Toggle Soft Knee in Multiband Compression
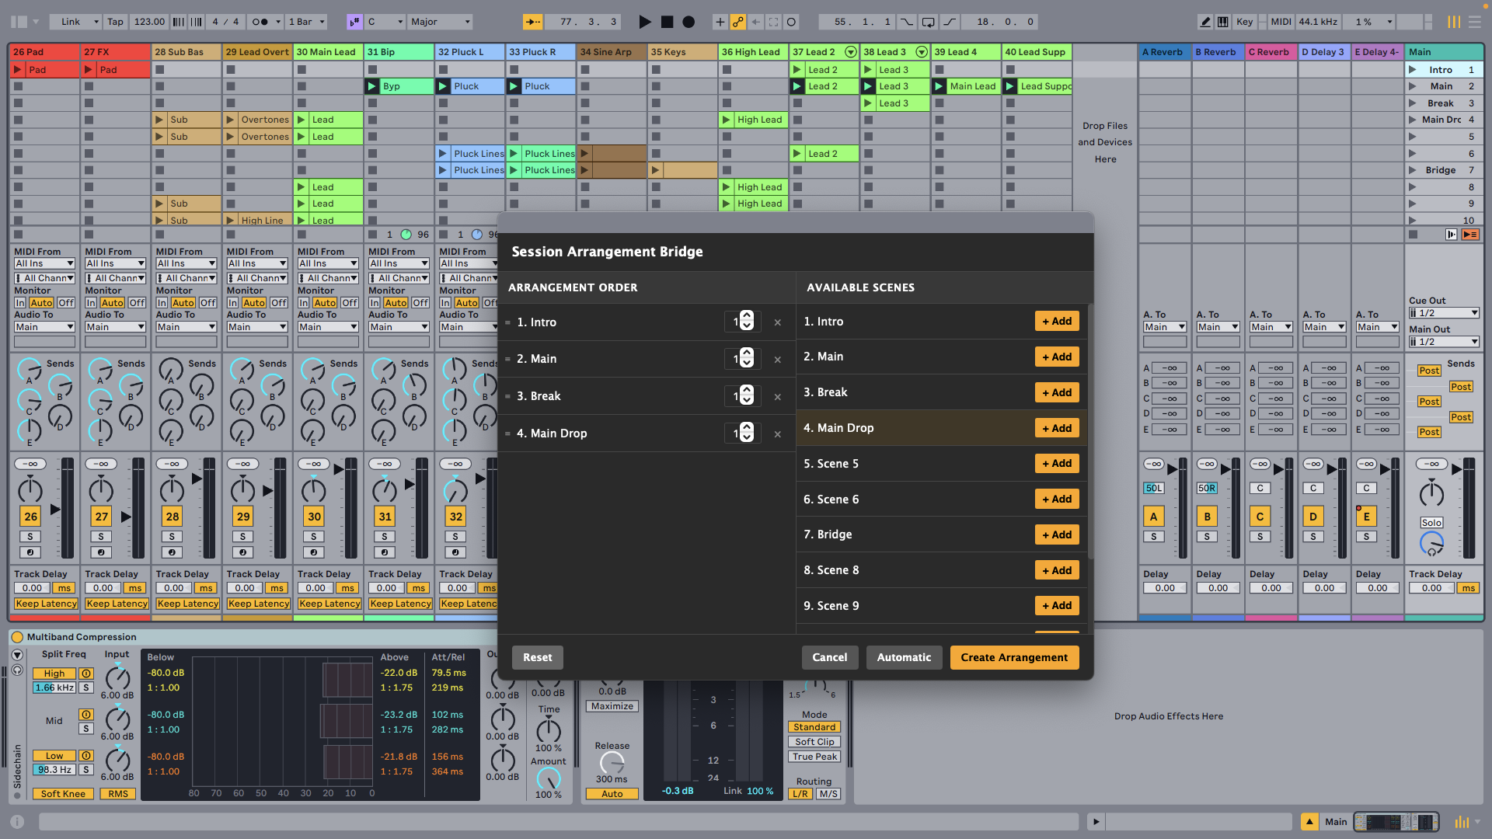Image resolution: width=1492 pixels, height=839 pixels. (63, 794)
